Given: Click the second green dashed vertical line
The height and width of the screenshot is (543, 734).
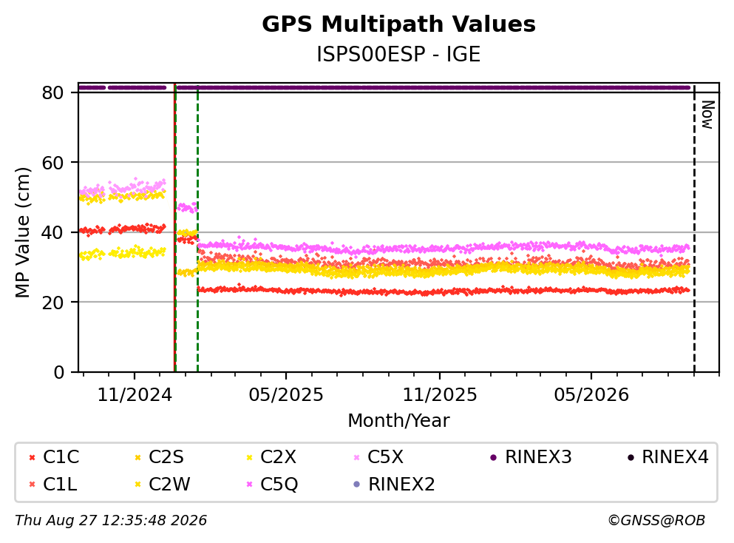Looking at the screenshot, I should click(x=197, y=228).
